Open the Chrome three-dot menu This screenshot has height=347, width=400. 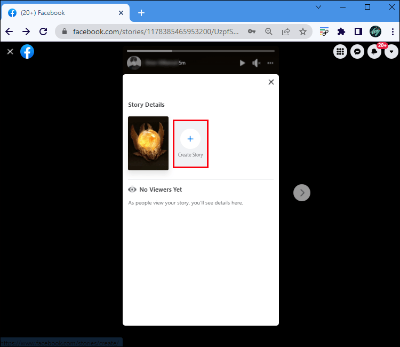pyautogui.click(x=391, y=31)
